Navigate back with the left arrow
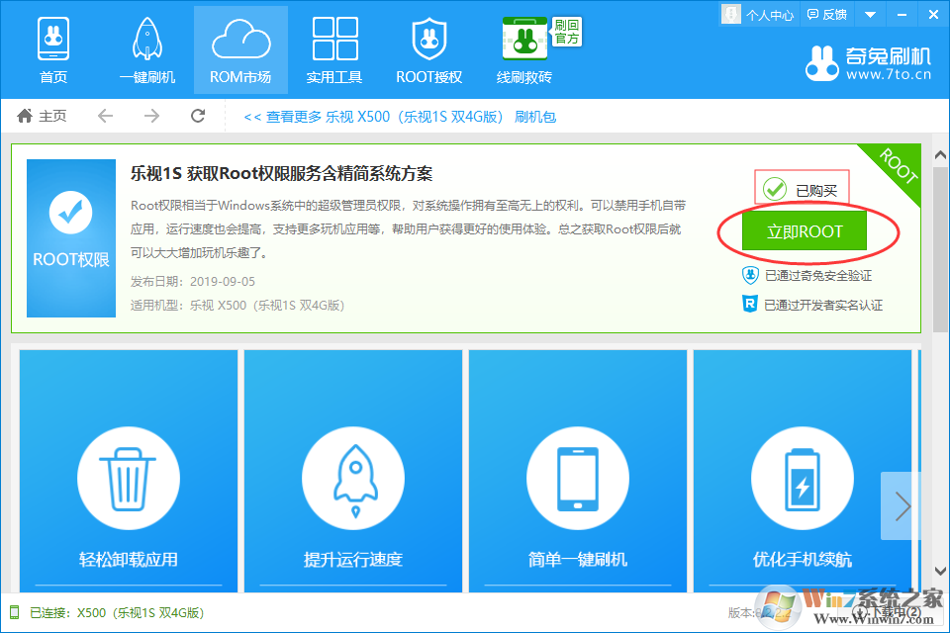 click(x=106, y=115)
